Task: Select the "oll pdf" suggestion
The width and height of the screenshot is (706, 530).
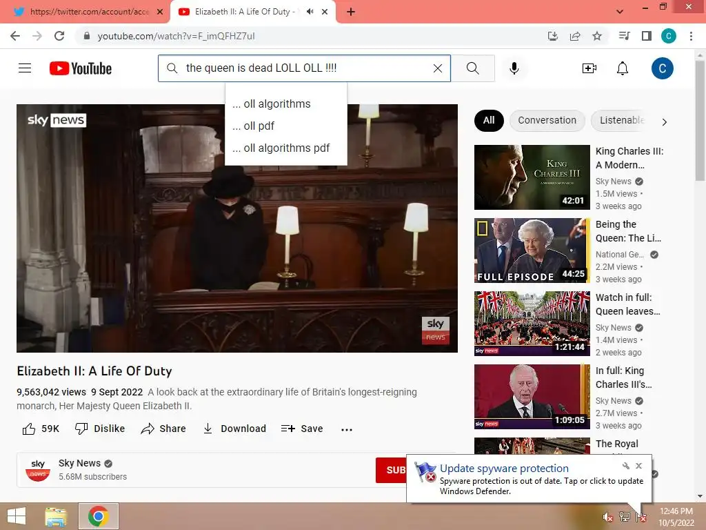Action: pyautogui.click(x=286, y=126)
